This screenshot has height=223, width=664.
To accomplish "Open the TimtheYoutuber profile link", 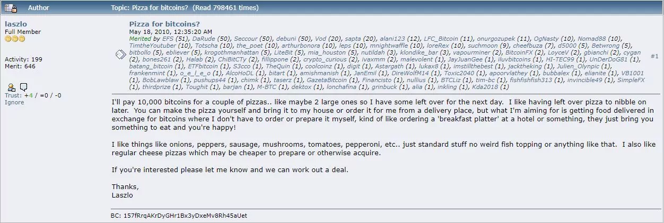I will click(152, 46).
